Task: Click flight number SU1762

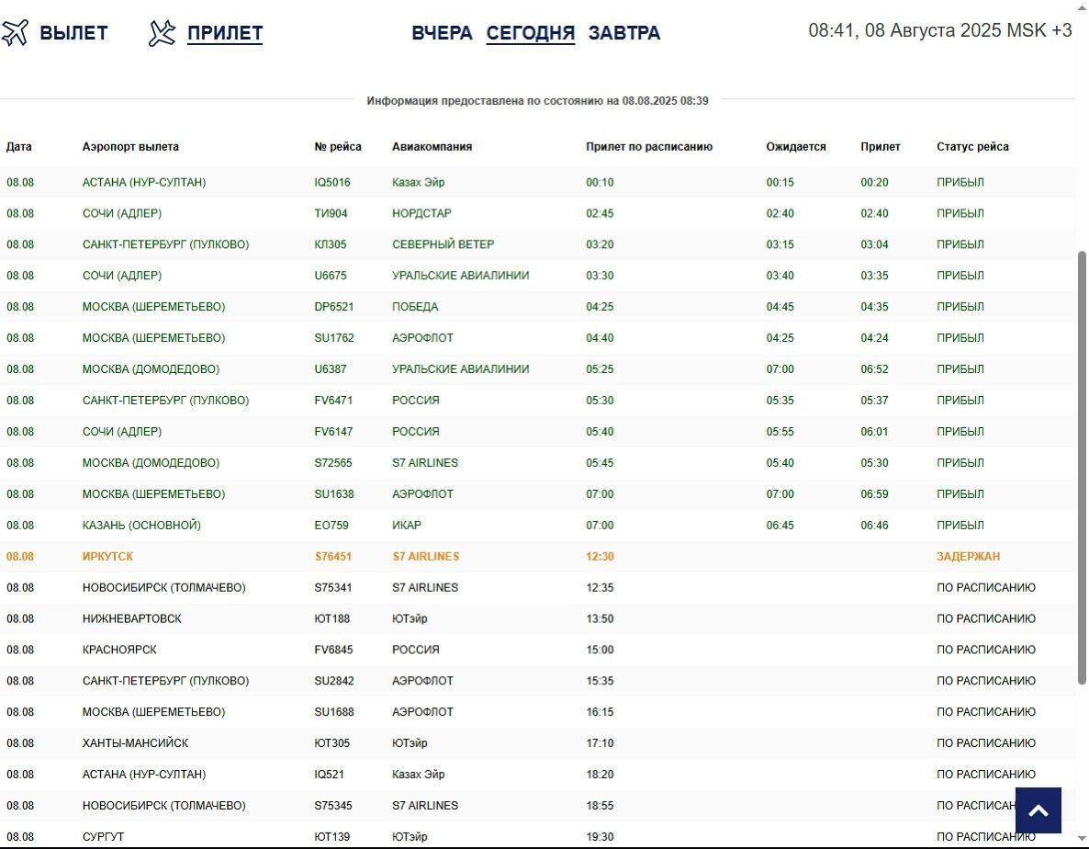Action: coord(333,338)
